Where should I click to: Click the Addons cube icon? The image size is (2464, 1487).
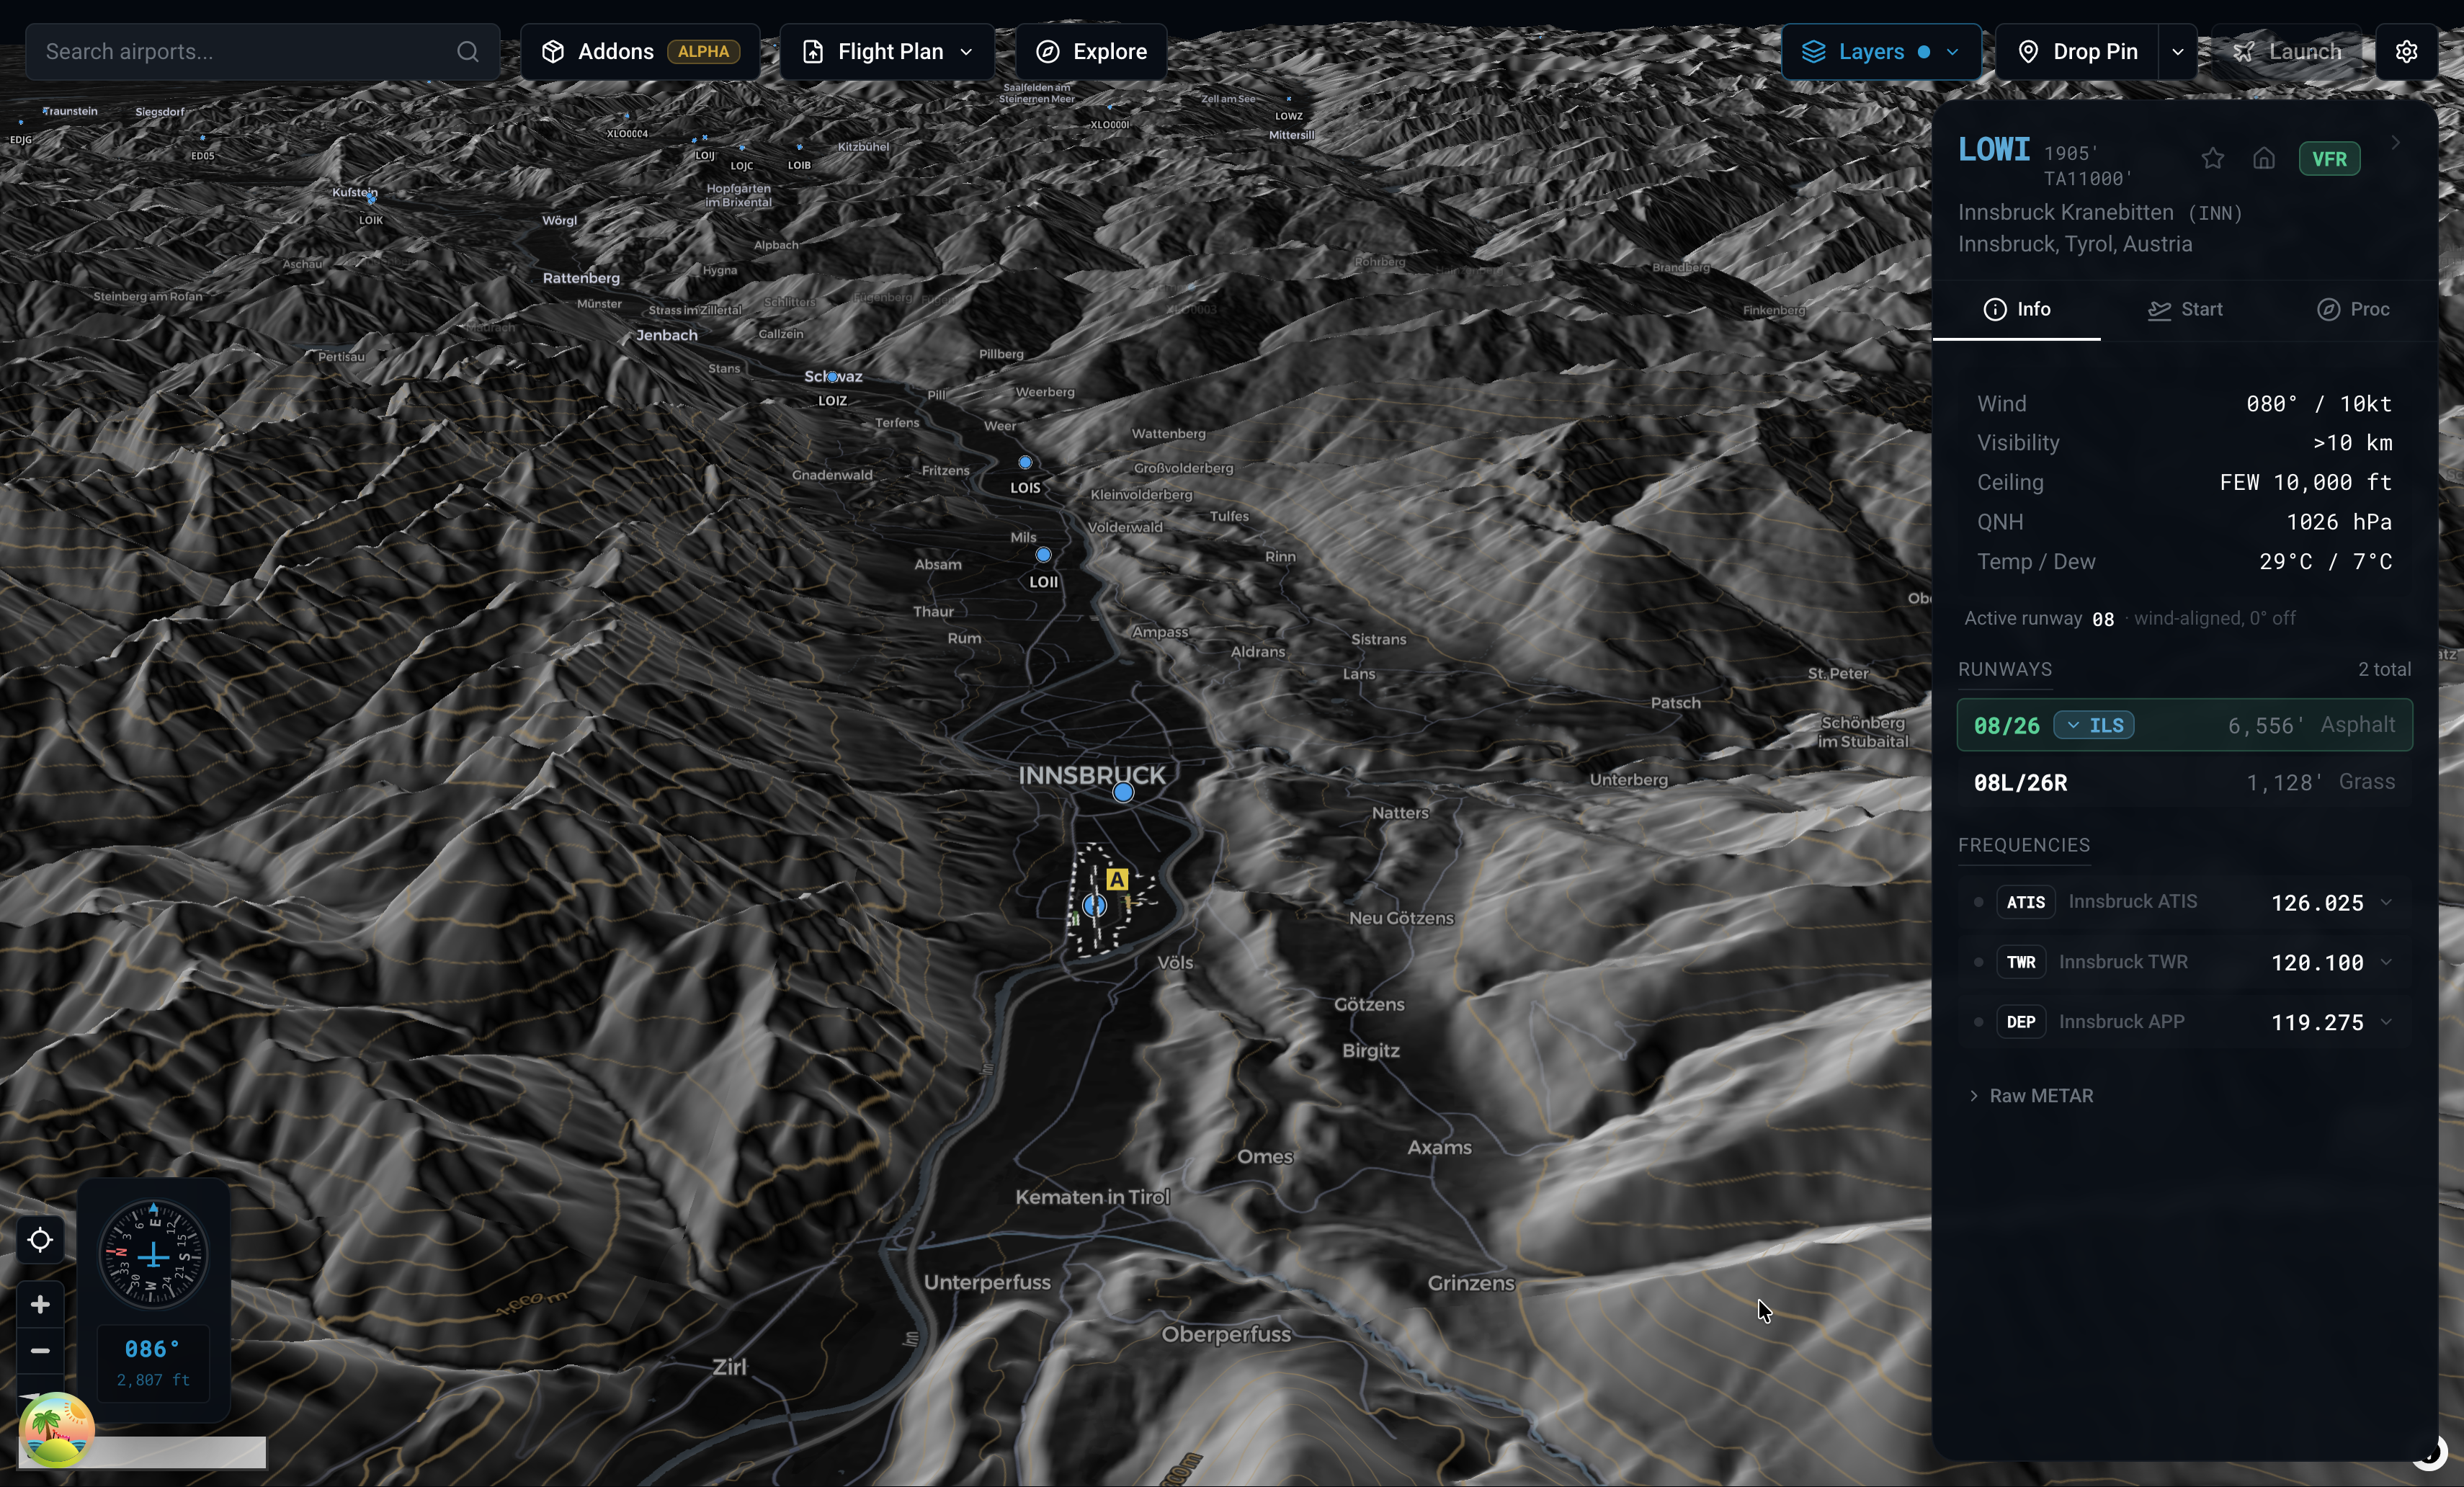pyautogui.click(x=553, y=52)
